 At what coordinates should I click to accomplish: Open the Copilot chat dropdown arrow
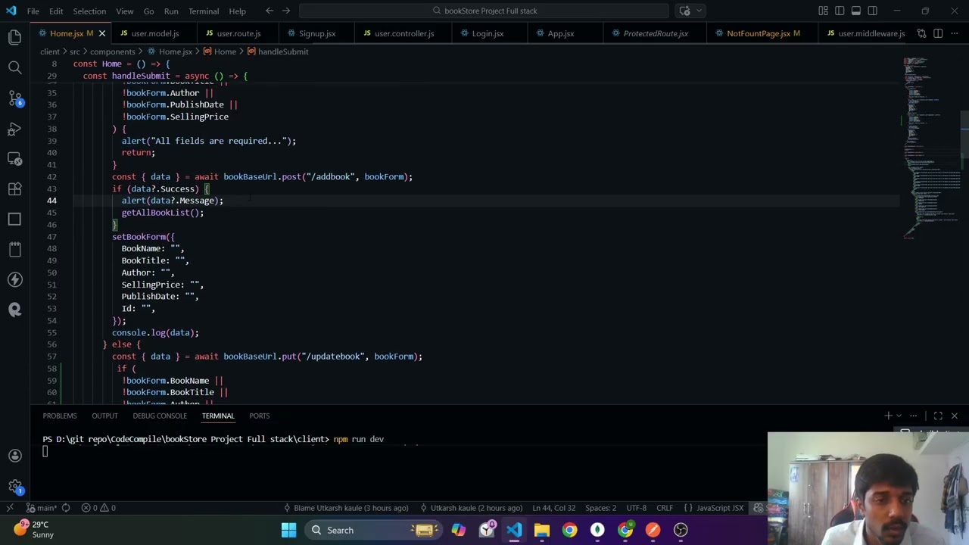(700, 11)
